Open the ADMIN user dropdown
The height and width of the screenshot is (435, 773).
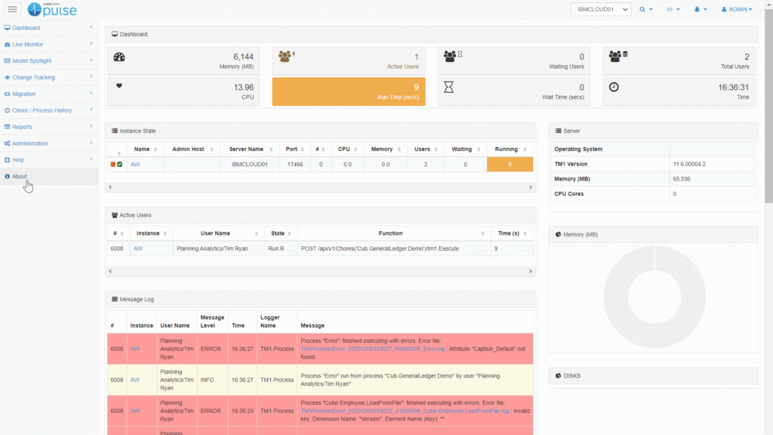click(737, 9)
